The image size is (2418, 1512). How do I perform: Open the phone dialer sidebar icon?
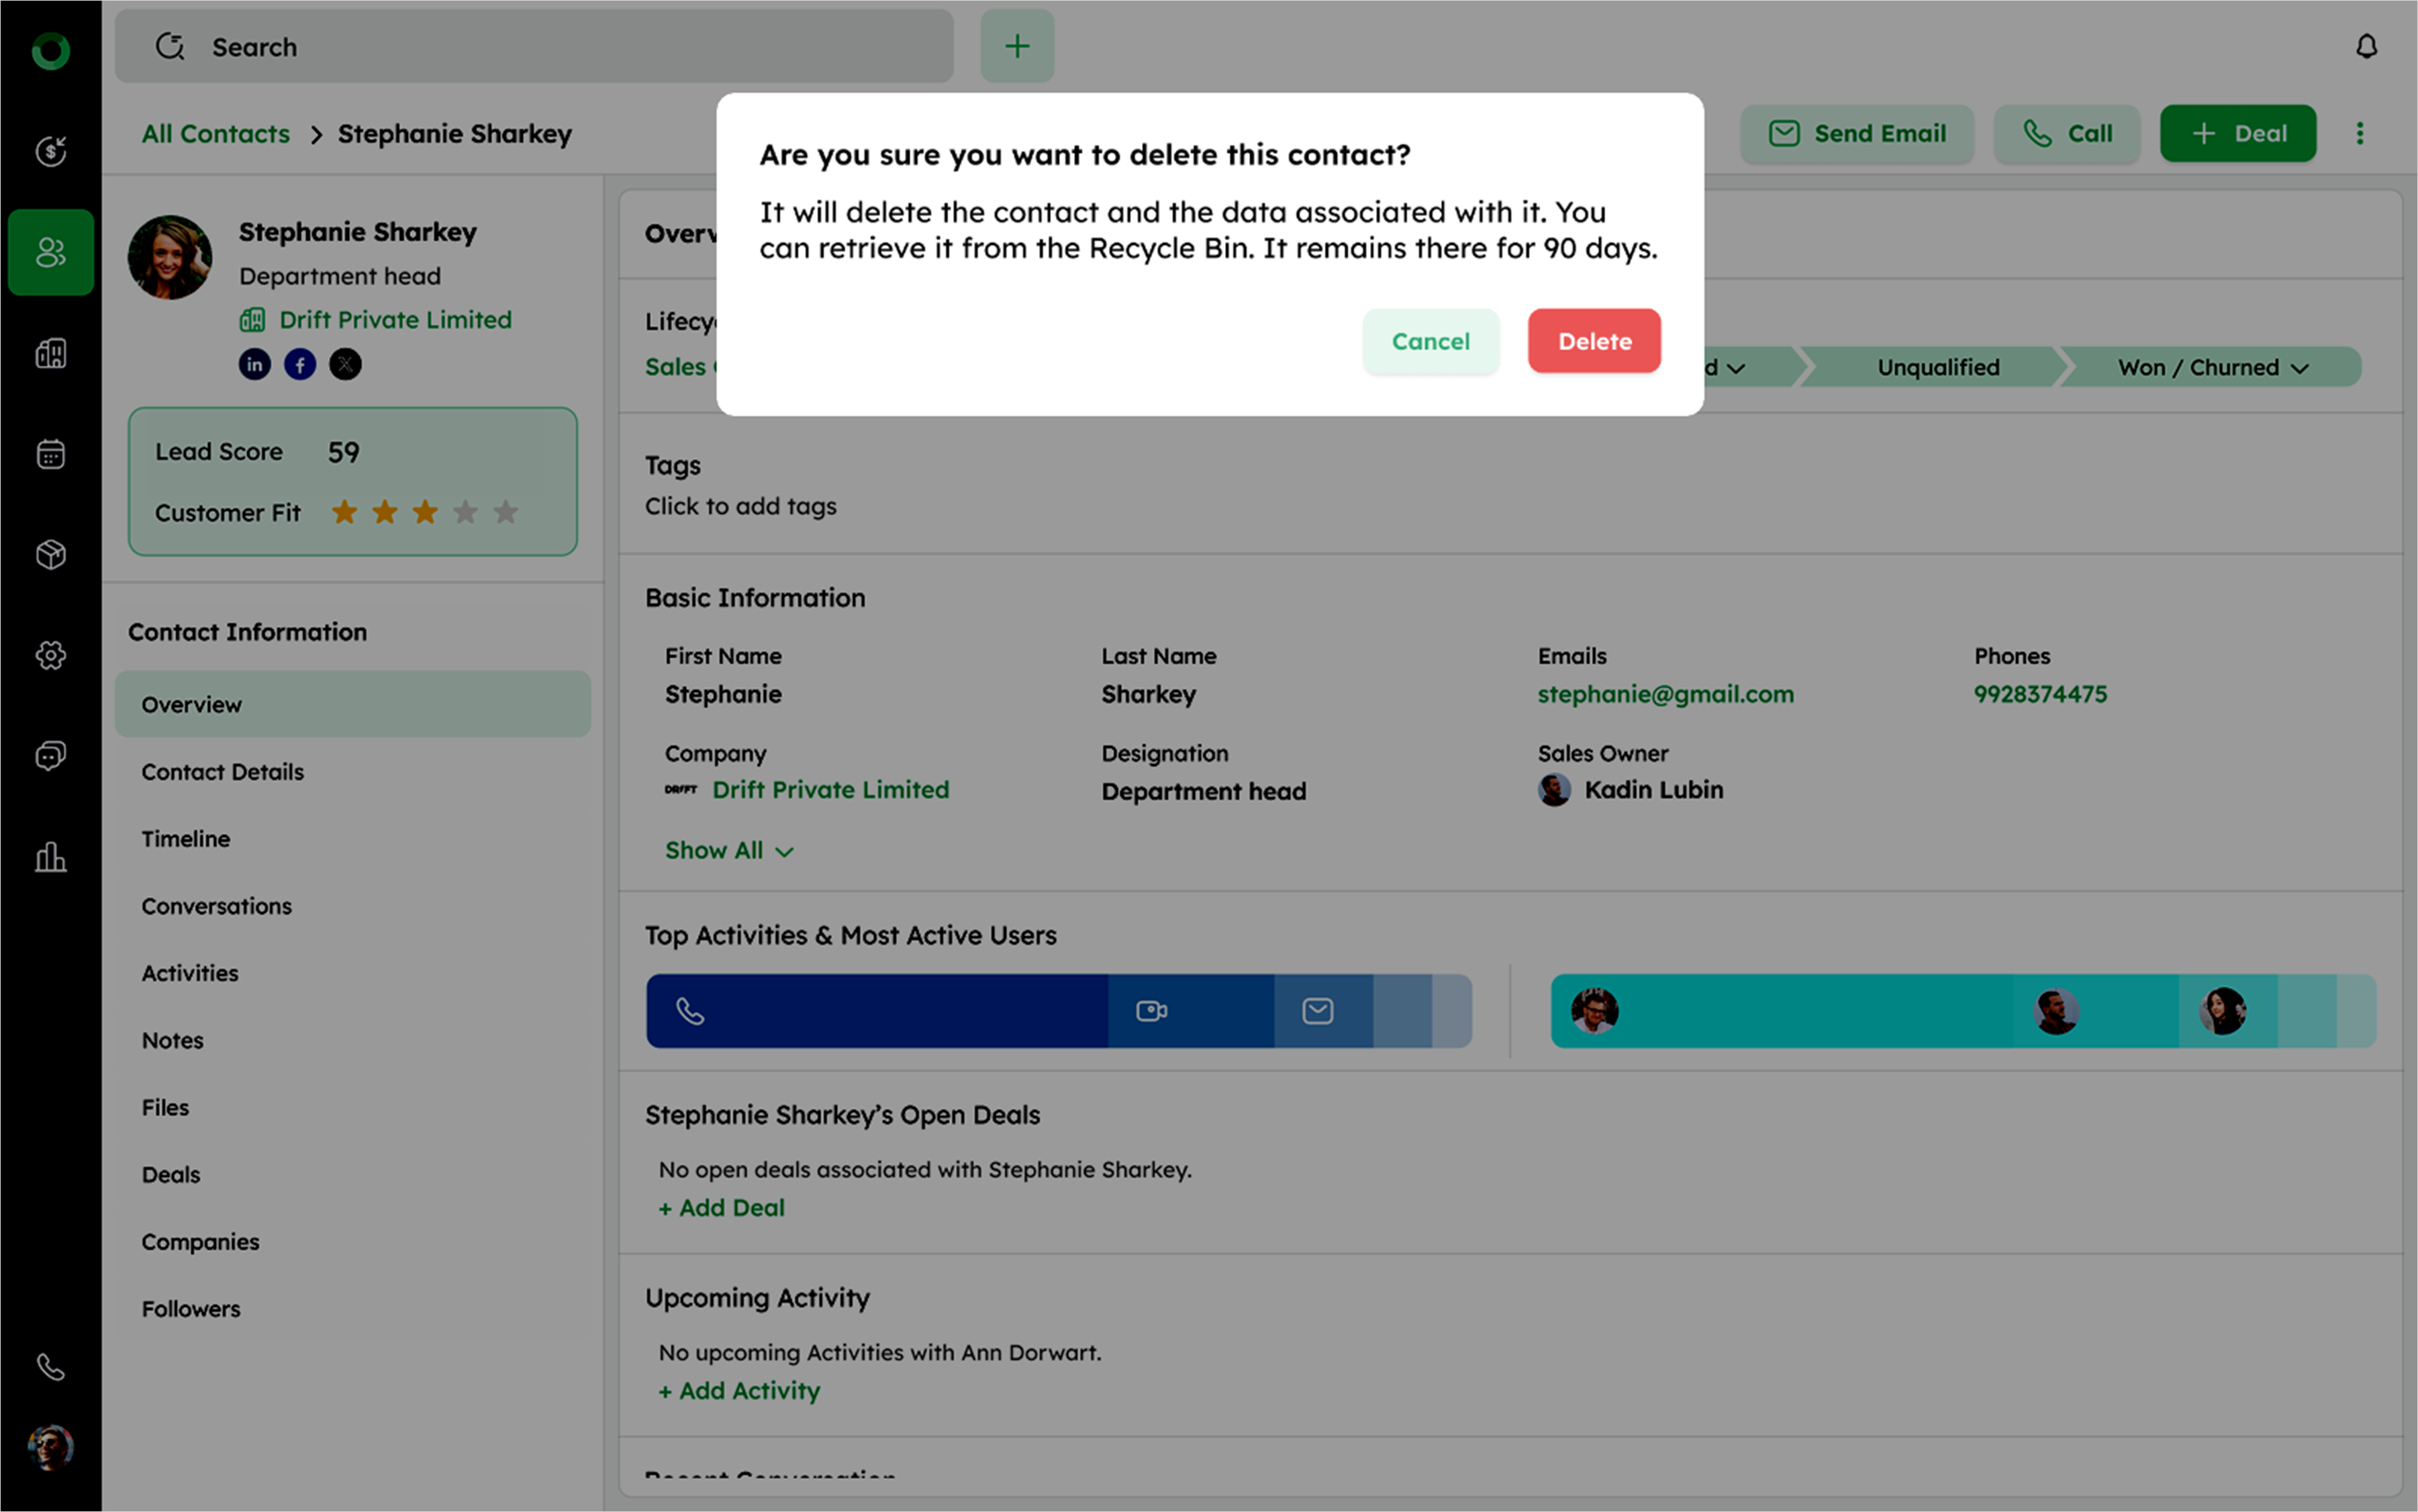50,1366
